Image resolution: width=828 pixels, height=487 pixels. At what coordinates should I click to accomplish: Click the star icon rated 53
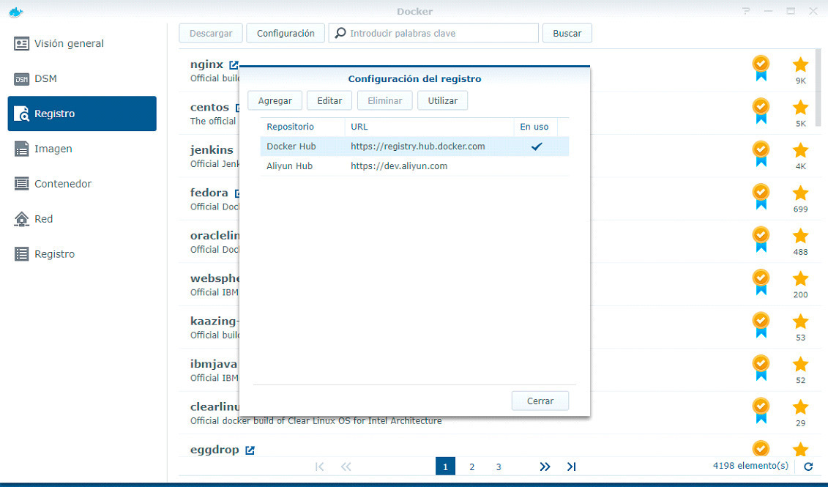tap(800, 321)
